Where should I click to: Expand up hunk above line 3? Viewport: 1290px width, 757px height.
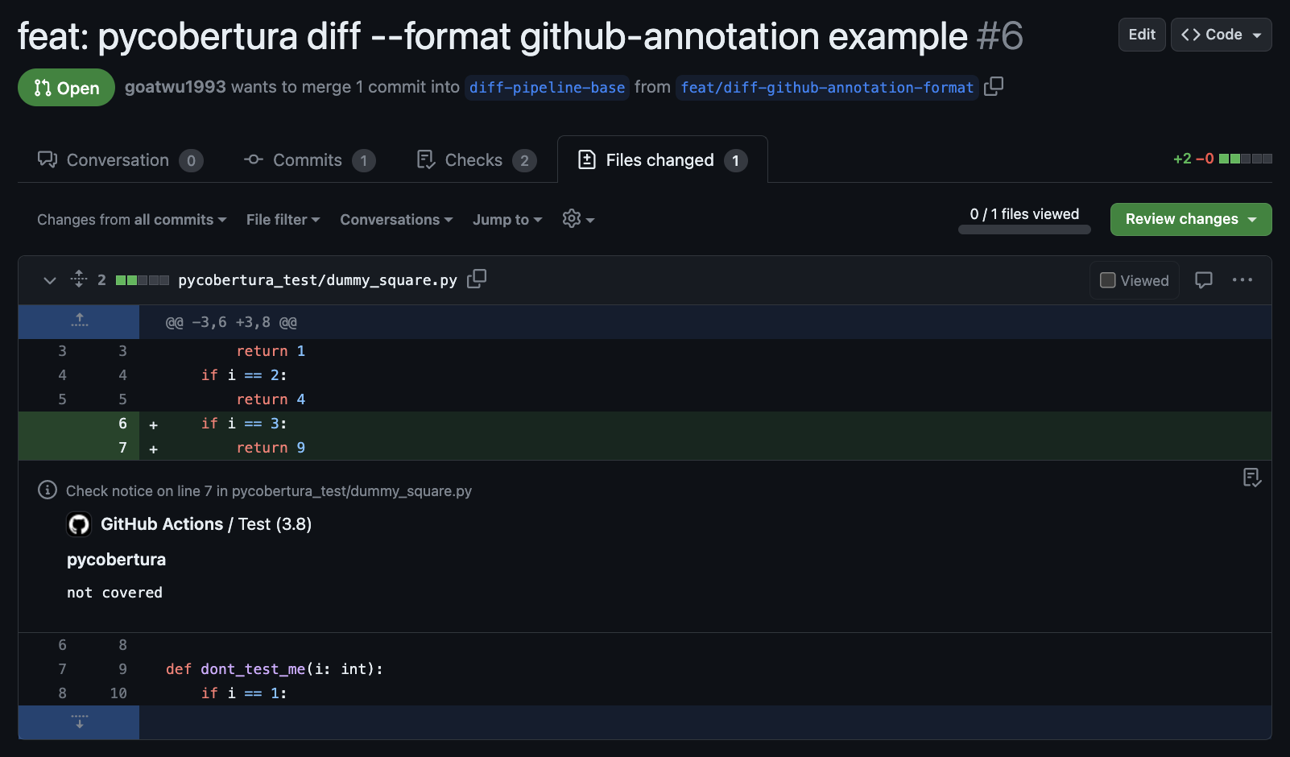(79, 321)
